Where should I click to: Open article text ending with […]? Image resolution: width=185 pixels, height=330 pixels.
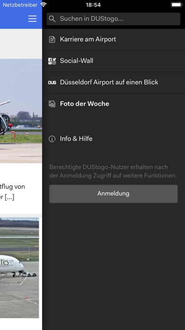tap(13, 192)
